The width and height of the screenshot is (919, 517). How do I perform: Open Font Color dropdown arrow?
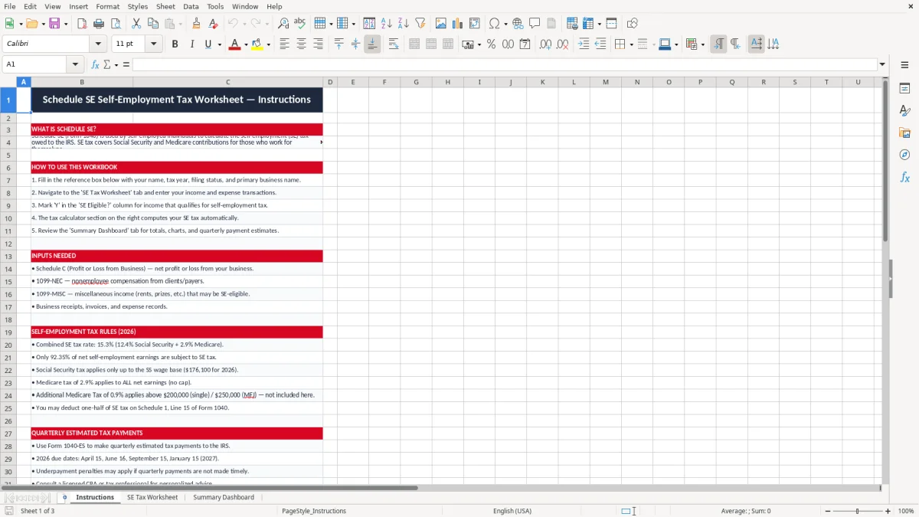[x=245, y=44]
